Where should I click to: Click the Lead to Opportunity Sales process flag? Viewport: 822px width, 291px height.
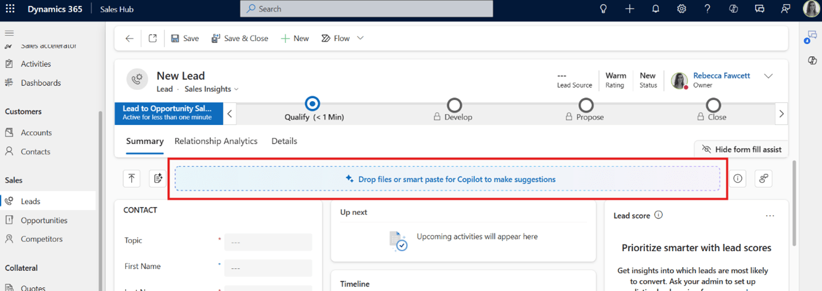click(169, 113)
